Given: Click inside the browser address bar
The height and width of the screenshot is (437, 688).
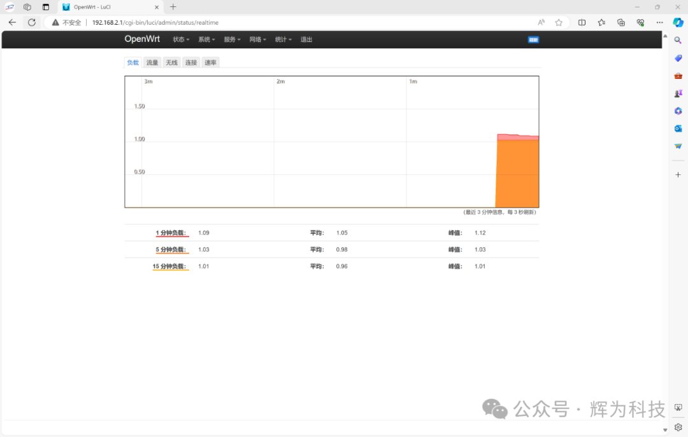Looking at the screenshot, I should (255, 22).
